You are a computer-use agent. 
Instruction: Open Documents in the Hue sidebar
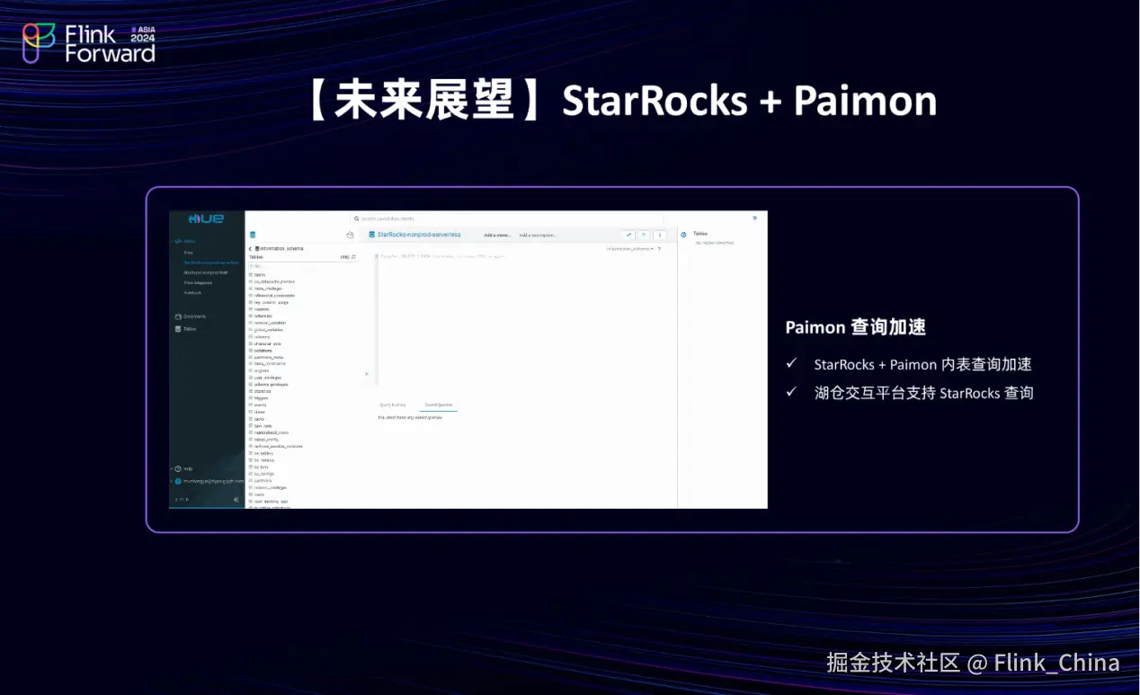coord(191,316)
